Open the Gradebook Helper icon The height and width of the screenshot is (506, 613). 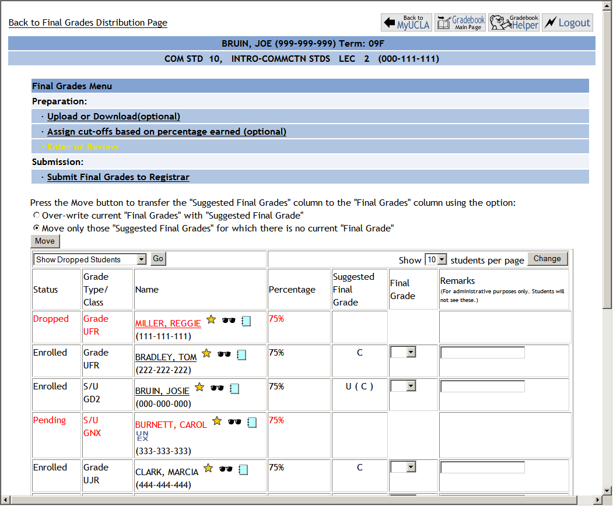514,23
